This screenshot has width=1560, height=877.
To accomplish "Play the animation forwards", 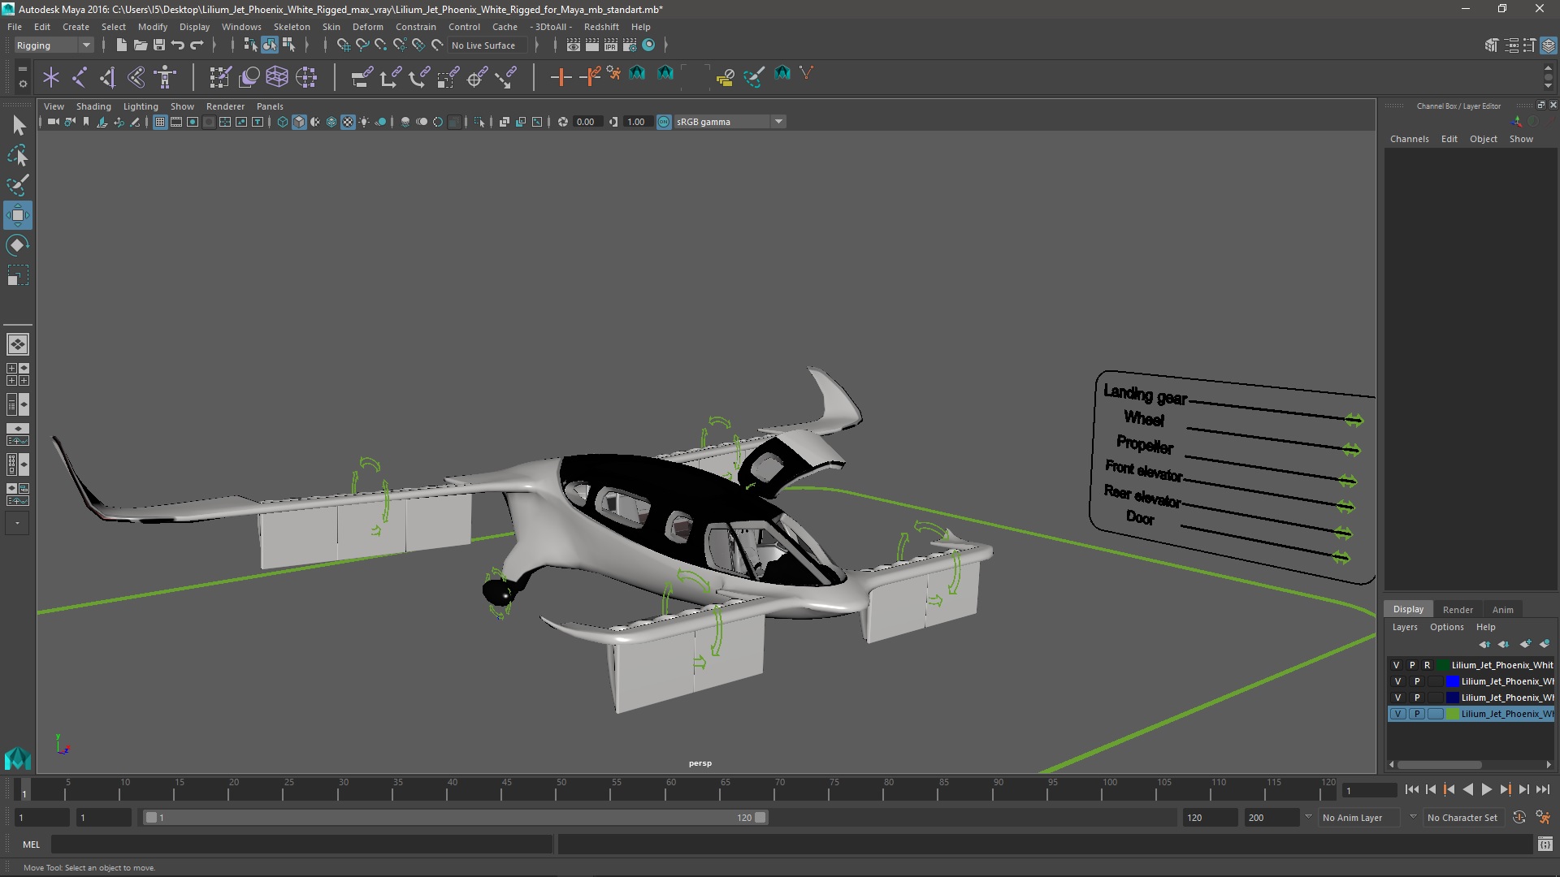I will tap(1486, 789).
